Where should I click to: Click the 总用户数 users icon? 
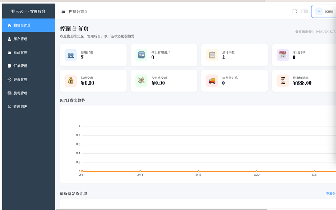click(71, 55)
